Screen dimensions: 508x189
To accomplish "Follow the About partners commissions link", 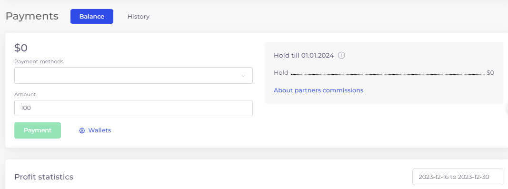I will point(319,90).
